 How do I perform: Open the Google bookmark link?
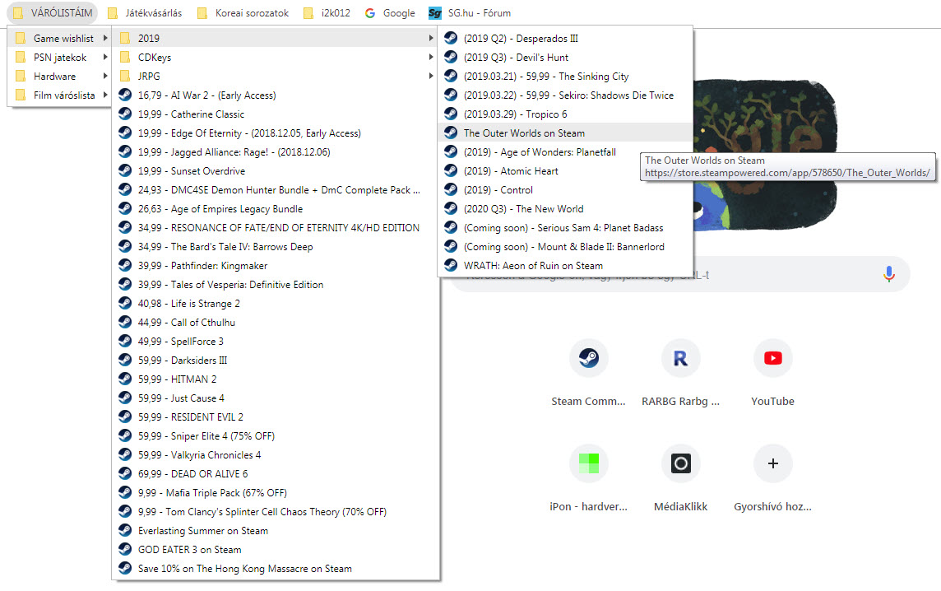390,13
